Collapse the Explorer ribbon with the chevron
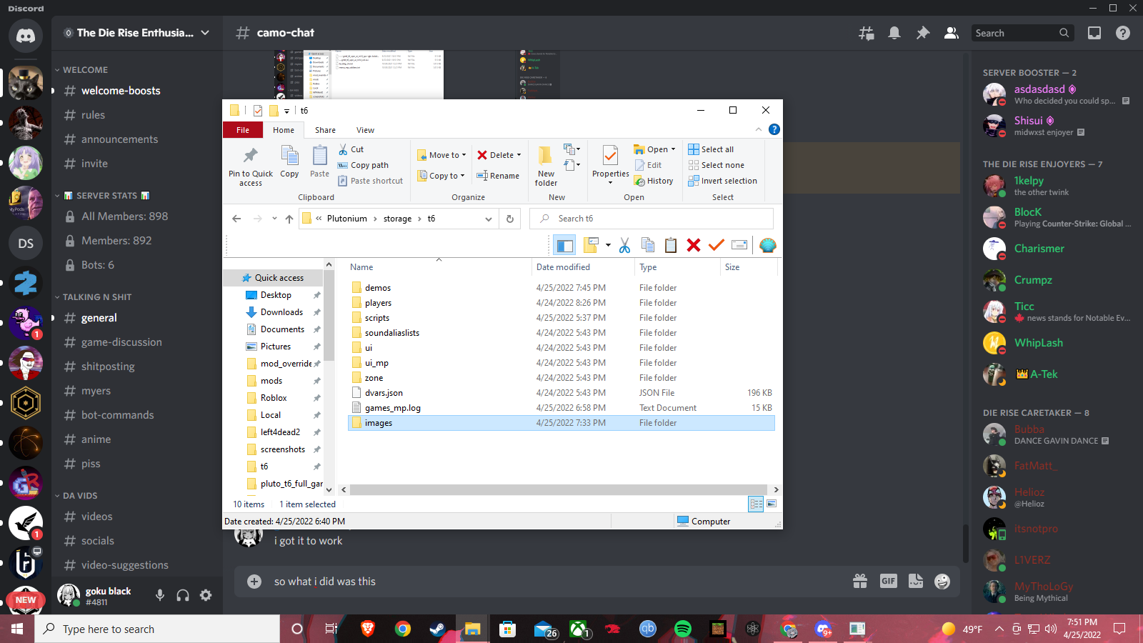The image size is (1143, 643). [x=759, y=129]
